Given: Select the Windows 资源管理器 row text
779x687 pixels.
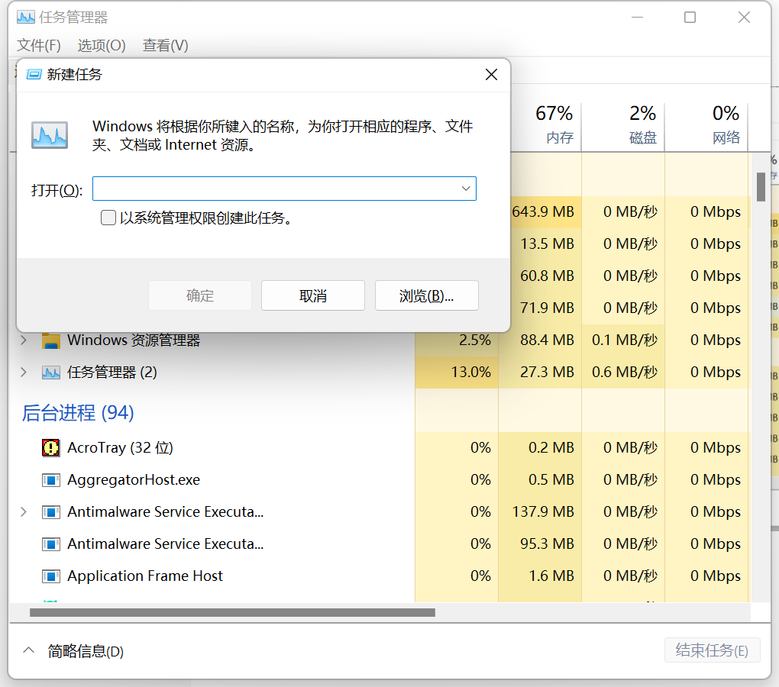Looking at the screenshot, I should [x=134, y=340].
